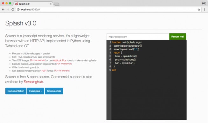The width and height of the screenshot is (208, 123).
Task: Follow the Scrapinghub link
Action: coord(33,82)
